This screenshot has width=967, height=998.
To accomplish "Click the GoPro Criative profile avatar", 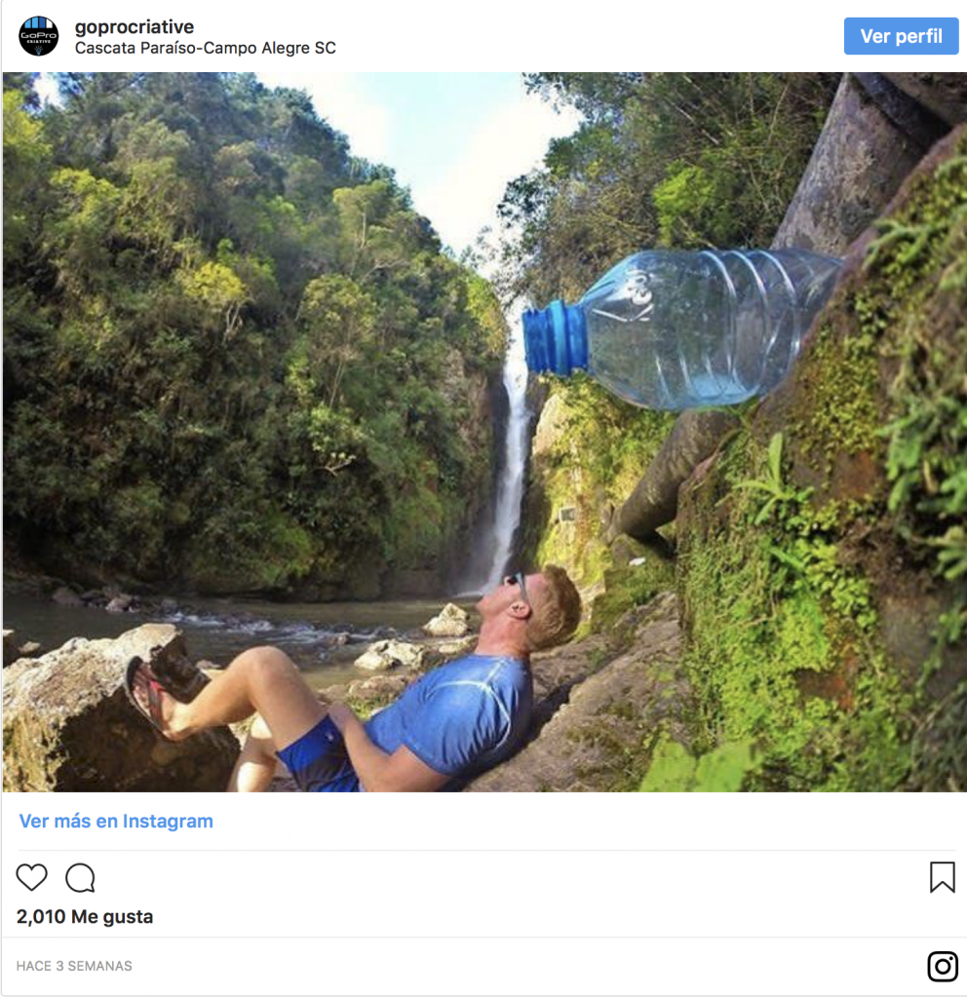I will [x=39, y=36].
